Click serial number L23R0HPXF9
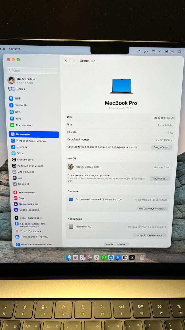Viewport: 185px width, 330px height. 164,140
